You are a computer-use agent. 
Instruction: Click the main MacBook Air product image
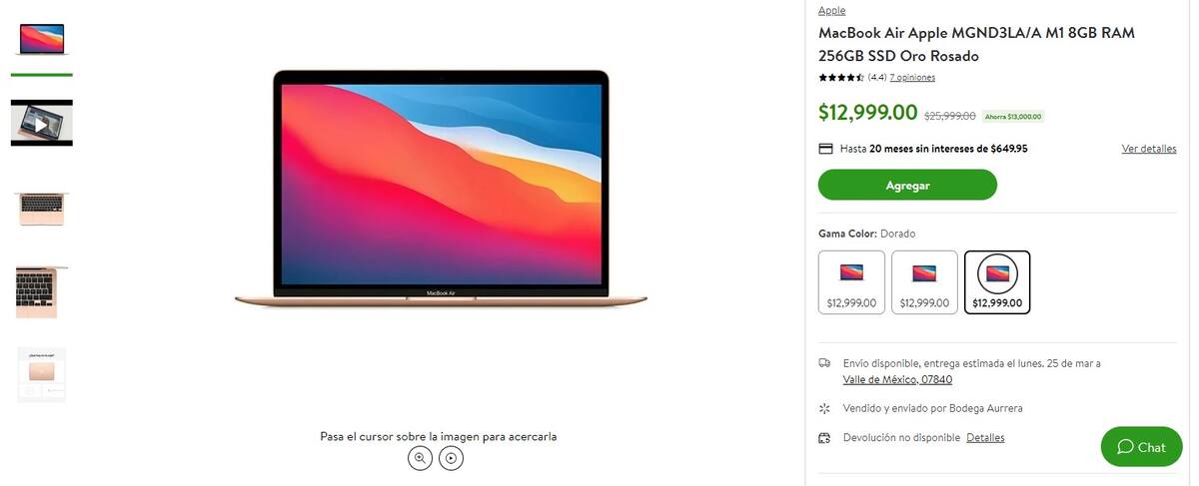(441, 189)
